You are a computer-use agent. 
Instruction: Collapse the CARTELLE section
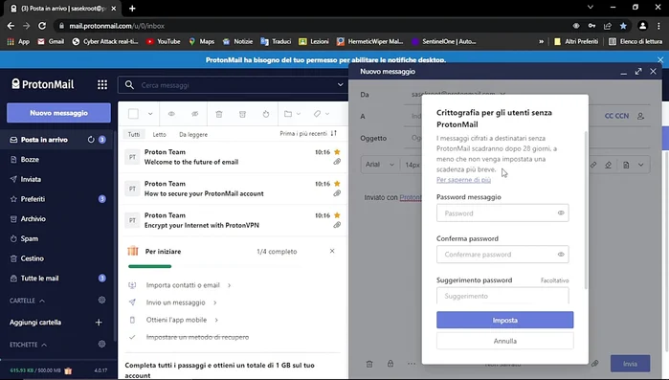[42, 301]
